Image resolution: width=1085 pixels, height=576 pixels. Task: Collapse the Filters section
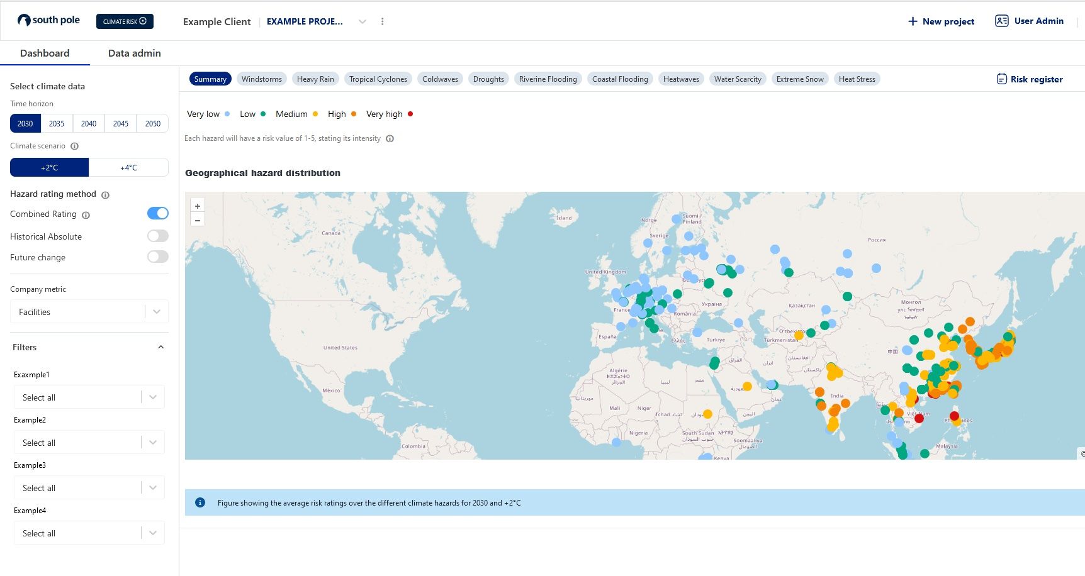tap(160, 347)
